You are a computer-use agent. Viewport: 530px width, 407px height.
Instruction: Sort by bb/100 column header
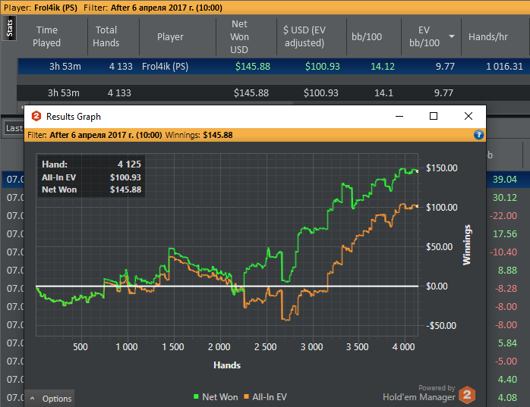coord(367,36)
